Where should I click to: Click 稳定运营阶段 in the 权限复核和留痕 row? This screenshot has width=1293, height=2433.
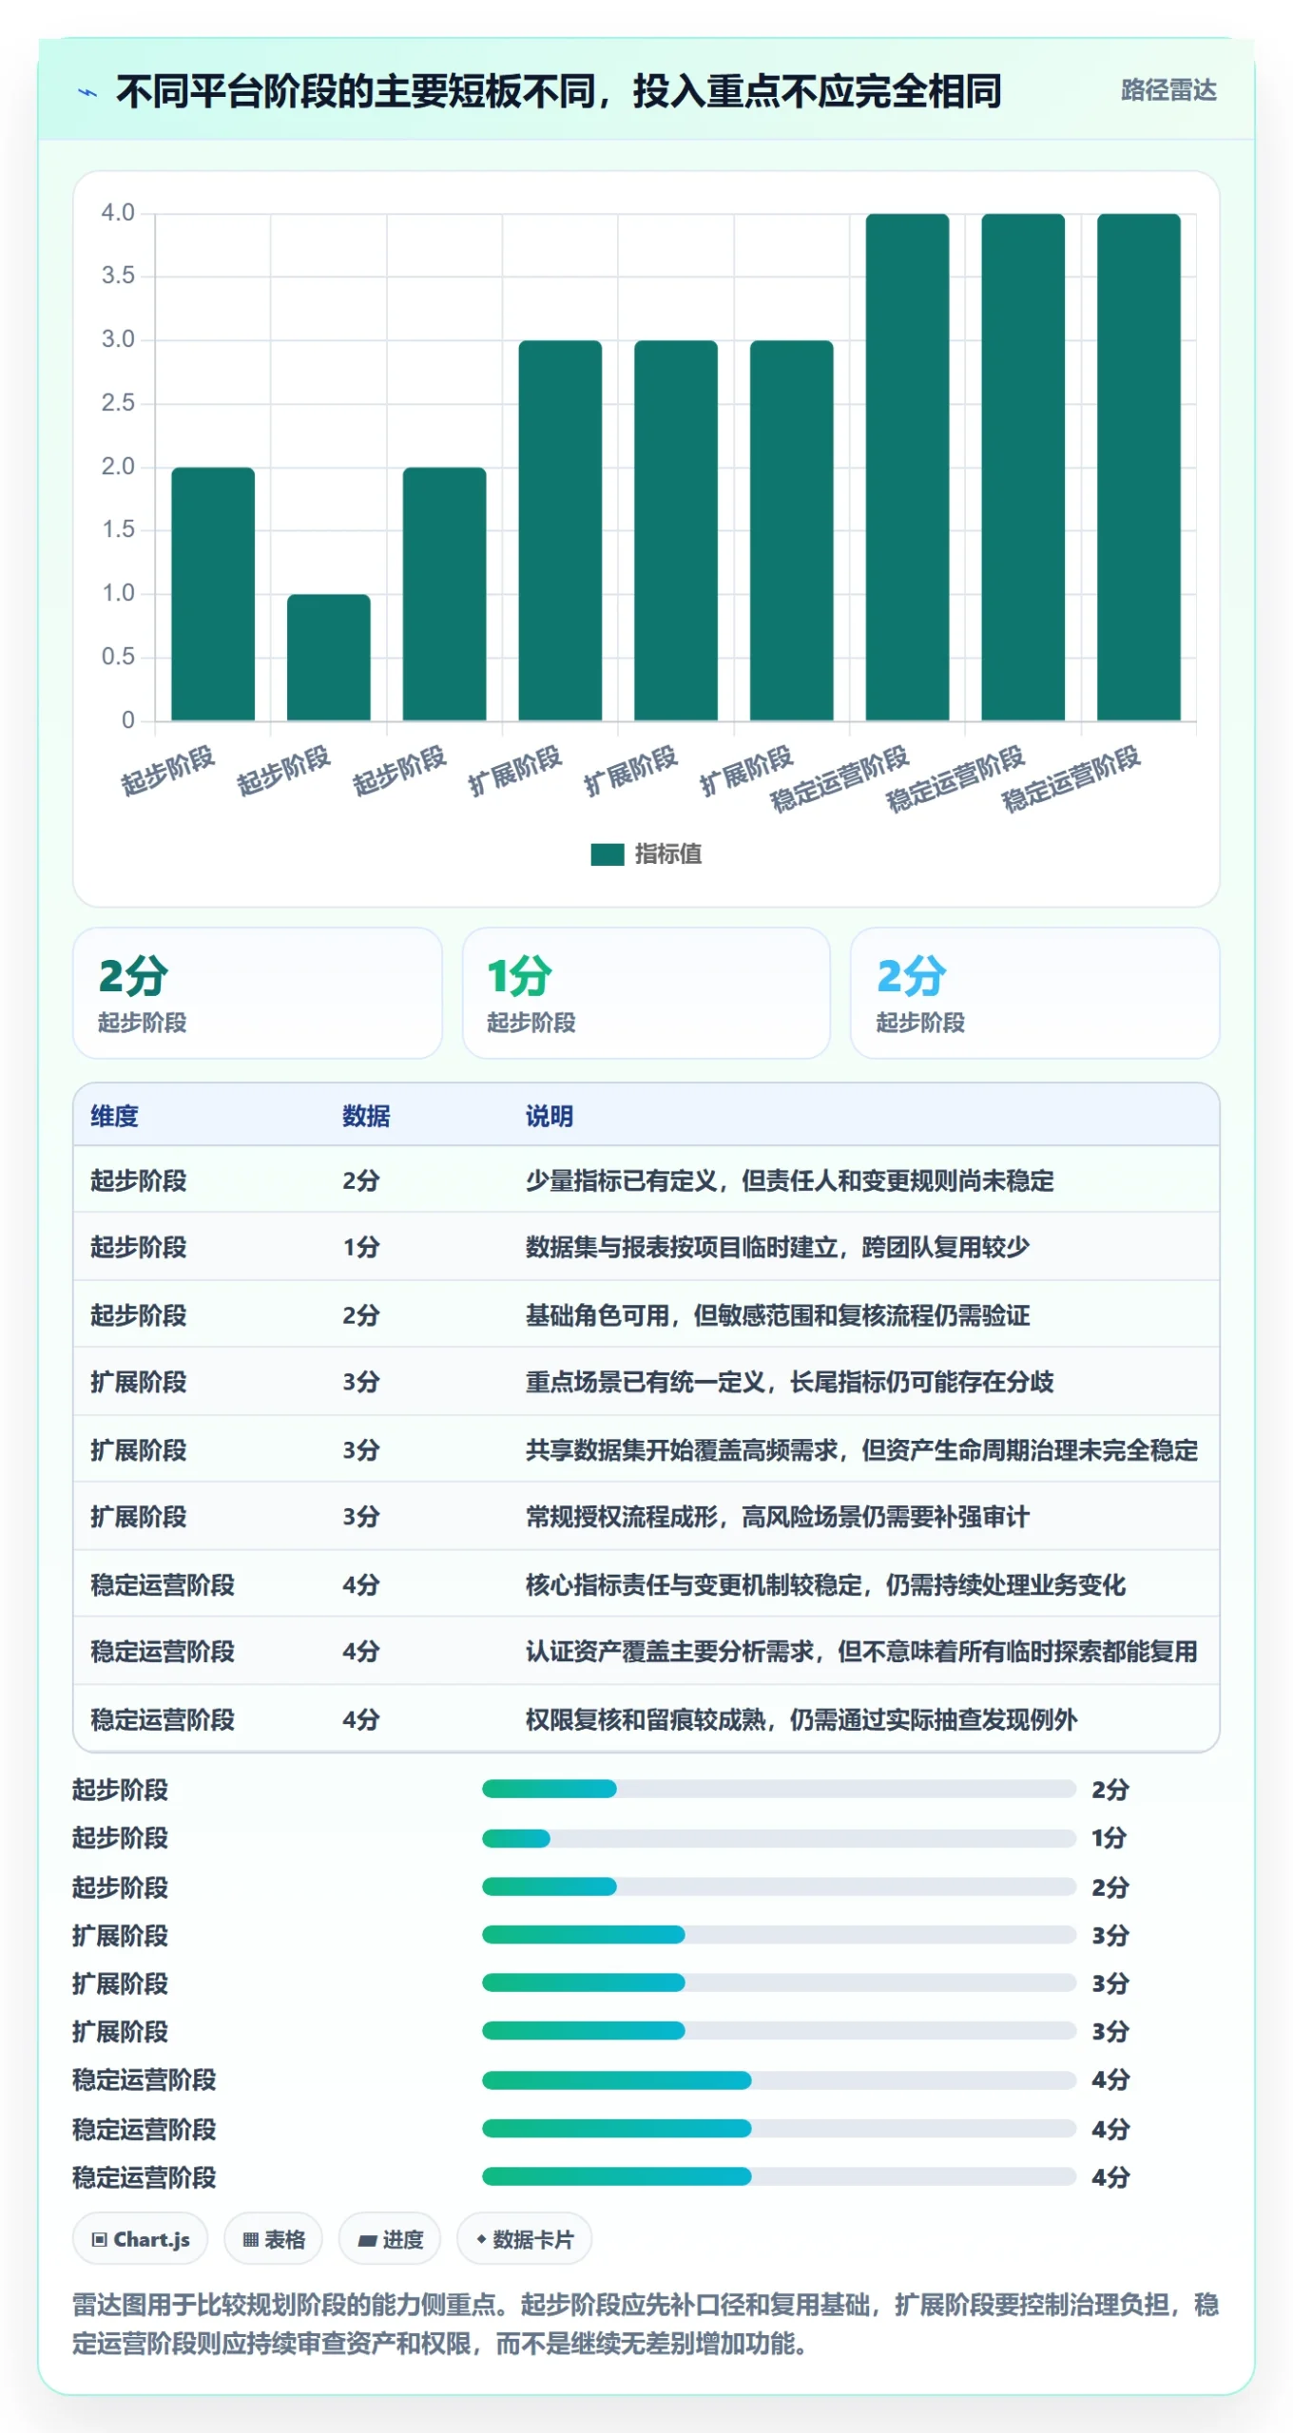pyautogui.click(x=163, y=1720)
